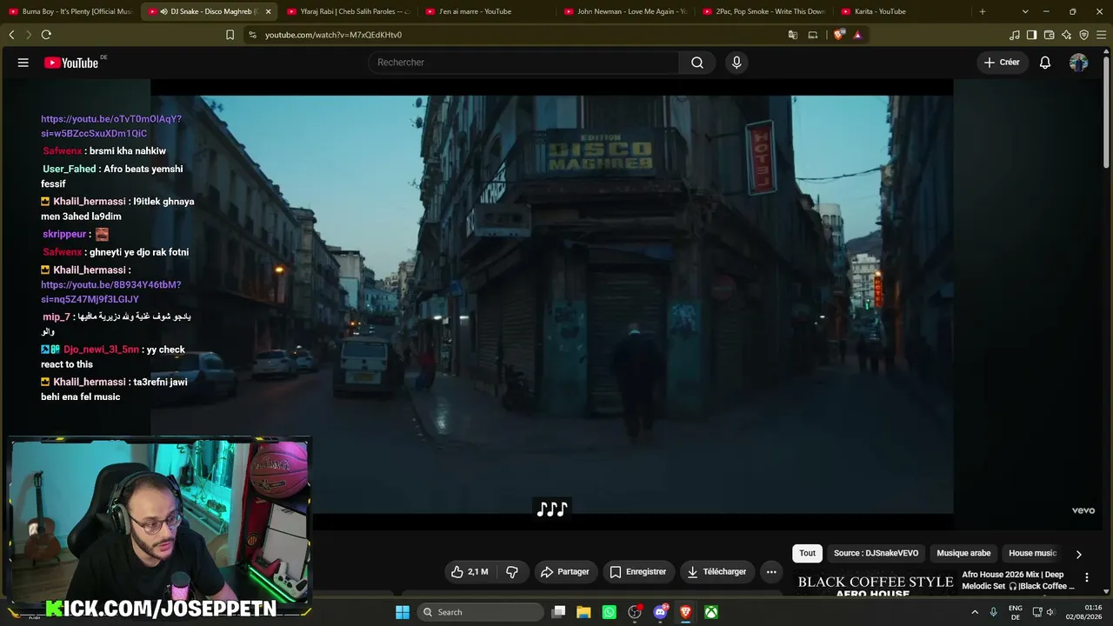Expand the tab search dropdown
This screenshot has height=626, width=1113.
[1025, 11]
